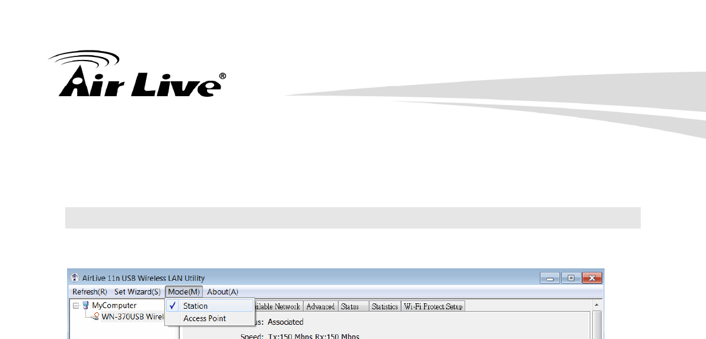Click the AirLive logo

137,74
